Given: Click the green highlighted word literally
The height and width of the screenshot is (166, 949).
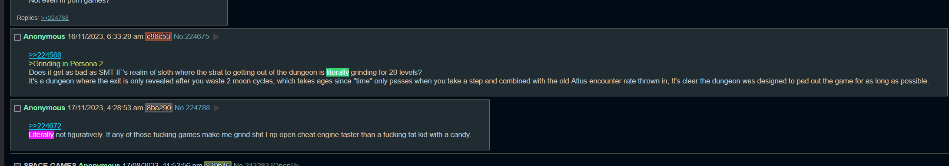Looking at the screenshot, I should tap(338, 72).
